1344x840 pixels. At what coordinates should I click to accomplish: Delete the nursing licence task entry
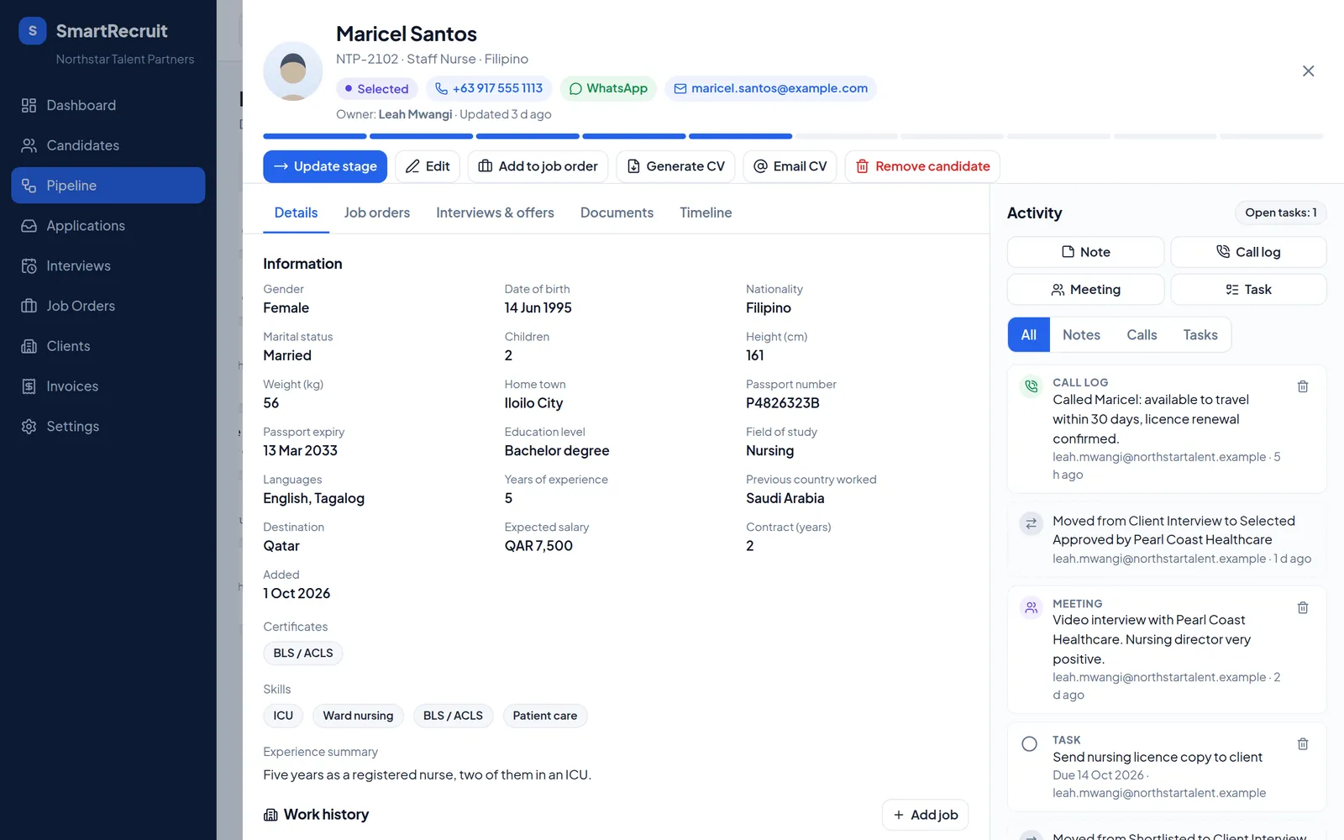[1303, 744]
